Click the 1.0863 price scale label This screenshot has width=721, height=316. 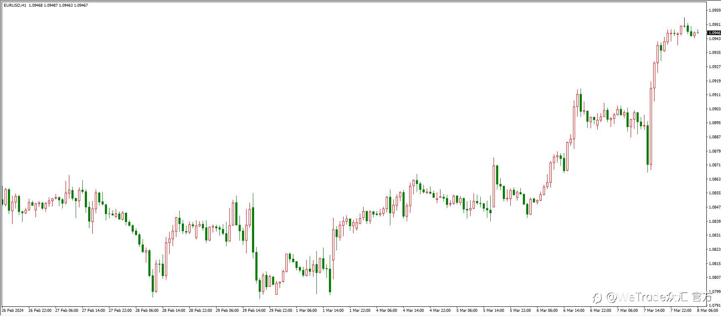point(715,179)
